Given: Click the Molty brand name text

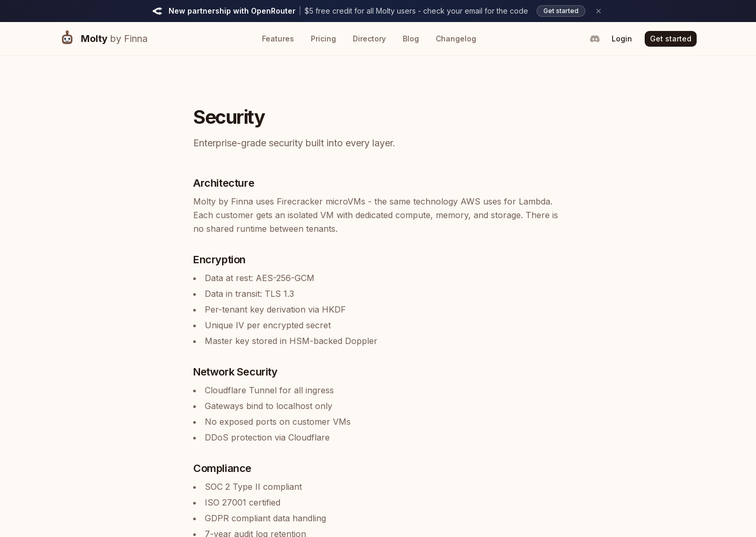Looking at the screenshot, I should (94, 38).
